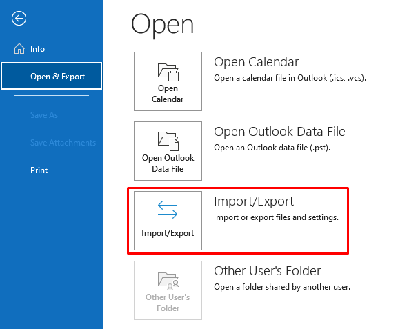Screen dimensions: 398x329
Task: Click the back arrow circle icon
Action: click(x=19, y=18)
